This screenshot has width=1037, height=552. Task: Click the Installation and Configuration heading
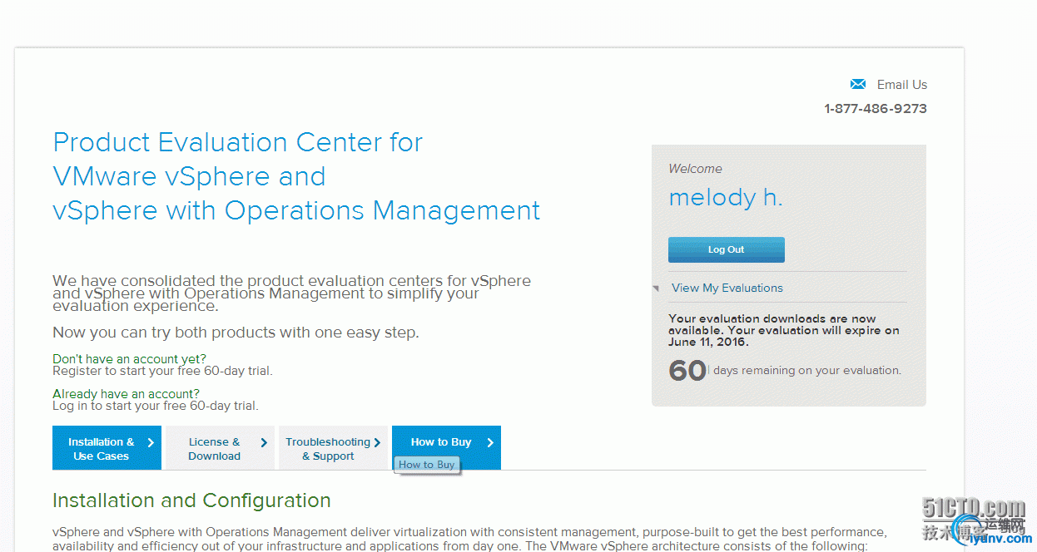[191, 500]
